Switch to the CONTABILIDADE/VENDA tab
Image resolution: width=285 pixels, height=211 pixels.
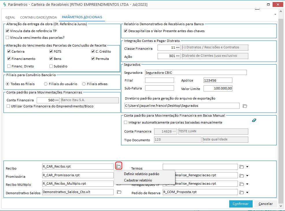point(38,17)
